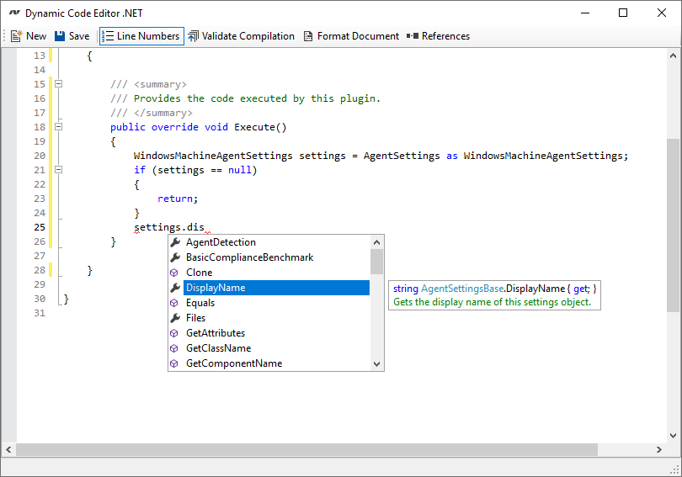Image resolution: width=682 pixels, height=477 pixels.
Task: Collapse the summary comment on line 15
Action: tap(59, 84)
